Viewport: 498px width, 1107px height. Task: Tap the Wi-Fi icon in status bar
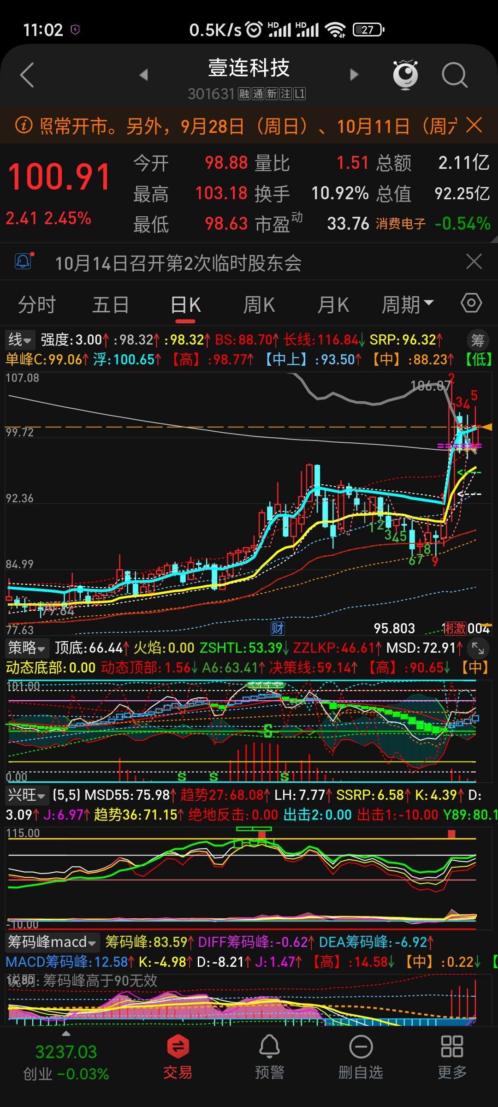tap(335, 30)
